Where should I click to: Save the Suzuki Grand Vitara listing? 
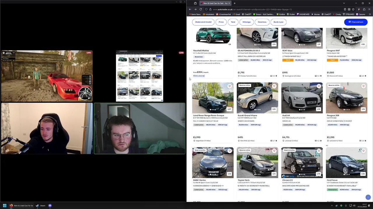(274, 86)
